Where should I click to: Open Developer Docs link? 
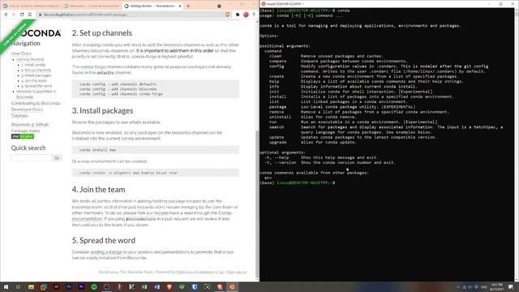pyautogui.click(x=27, y=109)
